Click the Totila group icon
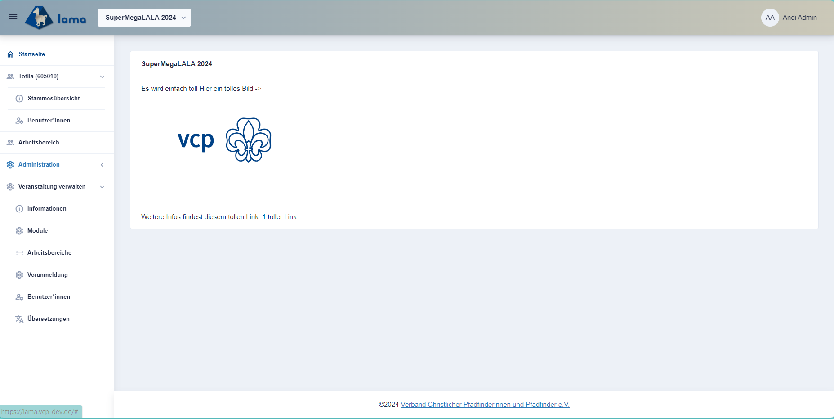834x419 pixels. coord(10,77)
